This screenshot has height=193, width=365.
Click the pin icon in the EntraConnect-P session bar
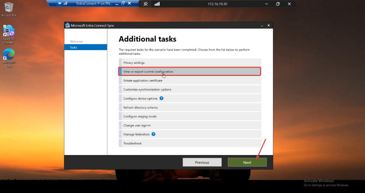pyautogui.click(x=60, y=3)
